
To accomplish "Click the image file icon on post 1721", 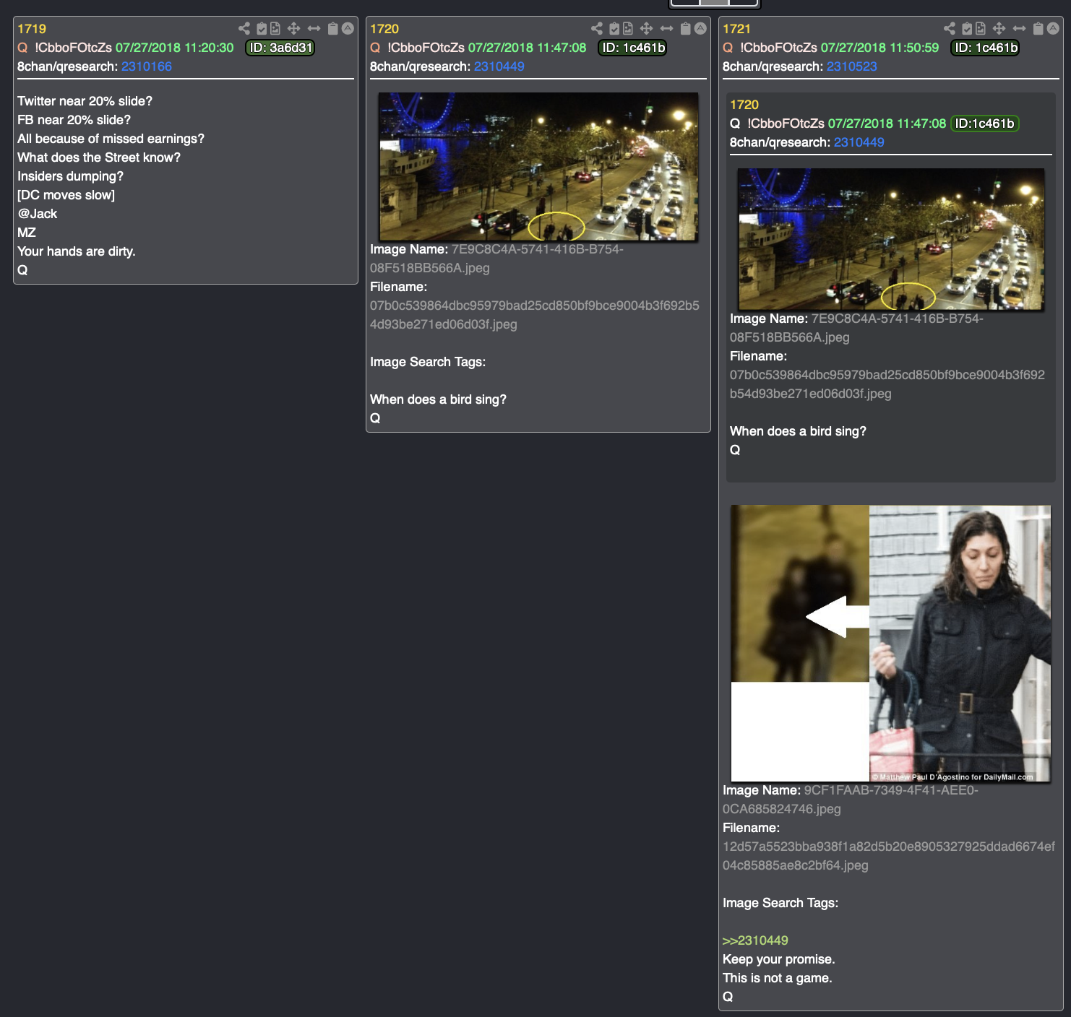I will pyautogui.click(x=981, y=28).
